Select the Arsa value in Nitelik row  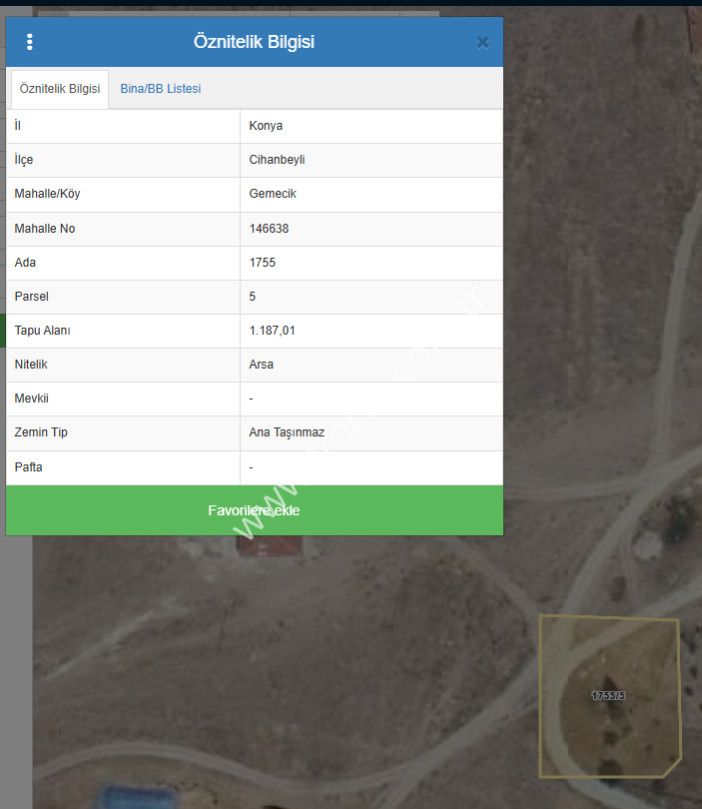[261, 365]
